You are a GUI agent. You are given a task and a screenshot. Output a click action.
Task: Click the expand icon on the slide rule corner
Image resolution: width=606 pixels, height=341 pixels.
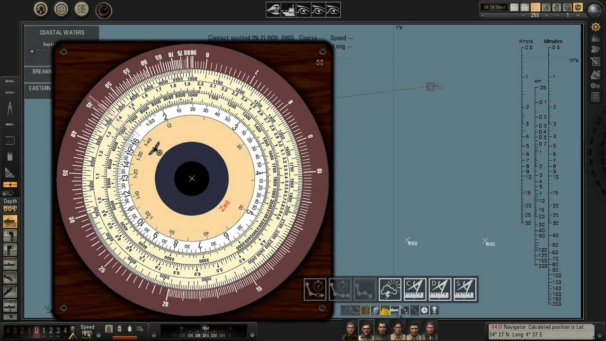tap(320, 63)
